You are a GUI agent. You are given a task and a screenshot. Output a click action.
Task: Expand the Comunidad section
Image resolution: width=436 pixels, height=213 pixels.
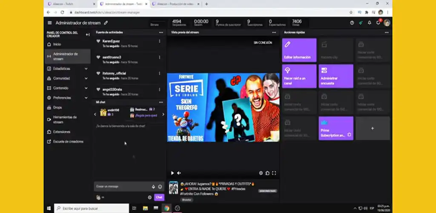click(86, 78)
